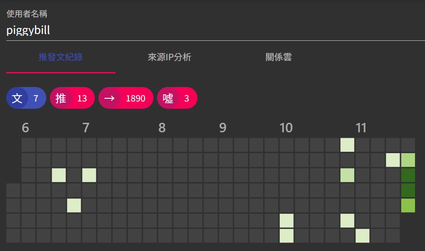This screenshot has width=425, height=251.
Task: Click the light green cell below month 7
Action: (x=89, y=175)
